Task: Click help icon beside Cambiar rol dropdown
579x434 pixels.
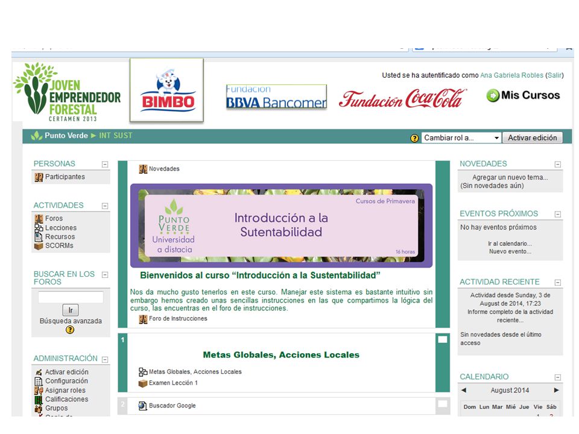Action: 415,138
